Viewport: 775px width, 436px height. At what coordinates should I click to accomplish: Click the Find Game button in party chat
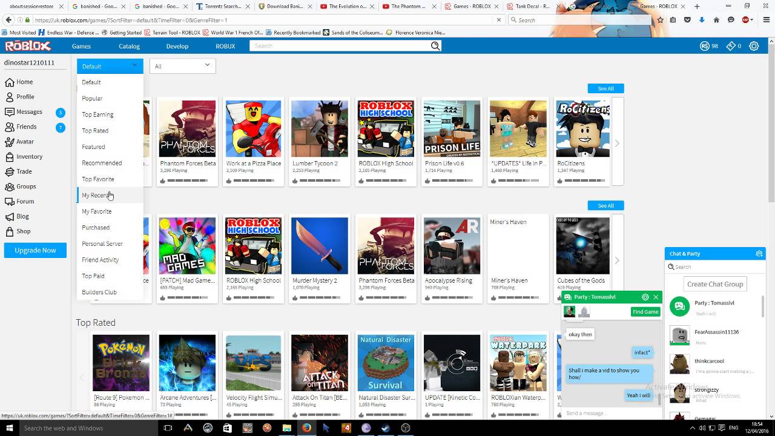click(645, 312)
